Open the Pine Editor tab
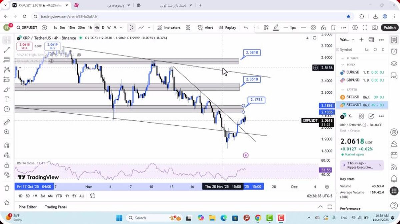 (x=28, y=207)
